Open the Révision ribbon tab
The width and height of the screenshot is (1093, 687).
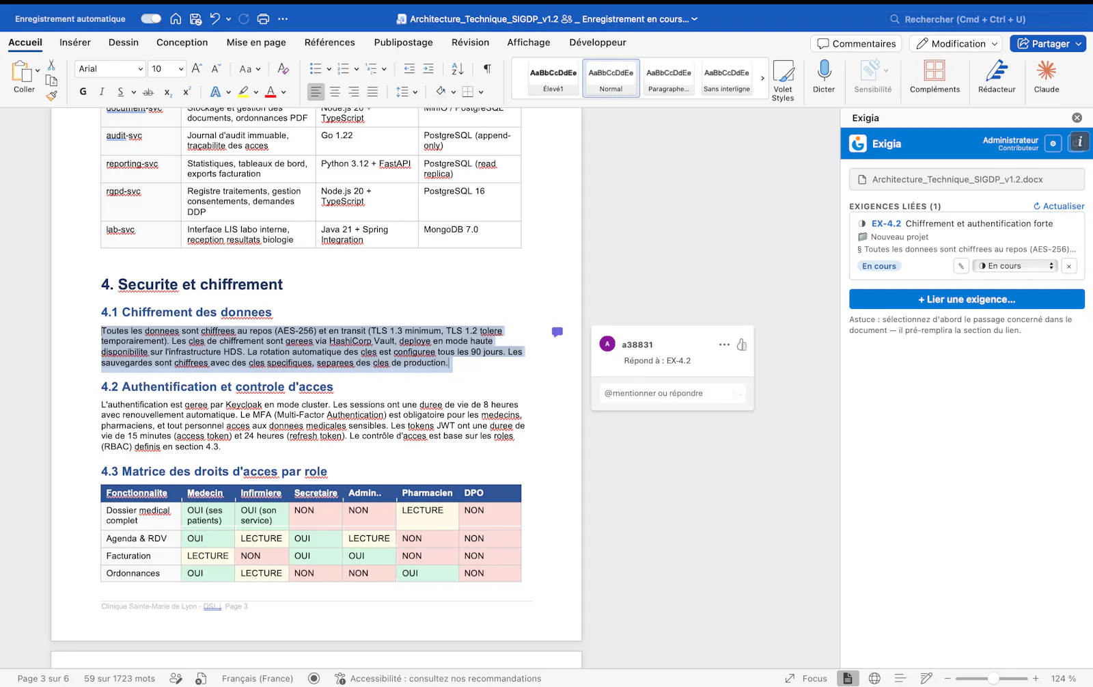pyautogui.click(x=471, y=42)
